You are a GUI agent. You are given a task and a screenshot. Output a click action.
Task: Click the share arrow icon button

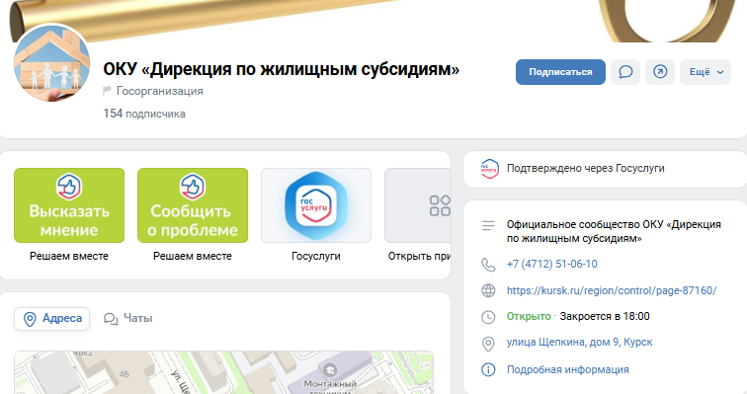click(x=660, y=72)
